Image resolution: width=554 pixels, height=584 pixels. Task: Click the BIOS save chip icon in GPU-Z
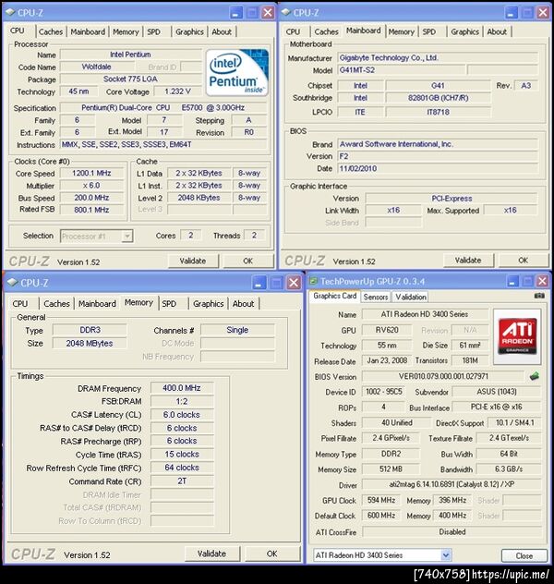click(x=535, y=376)
